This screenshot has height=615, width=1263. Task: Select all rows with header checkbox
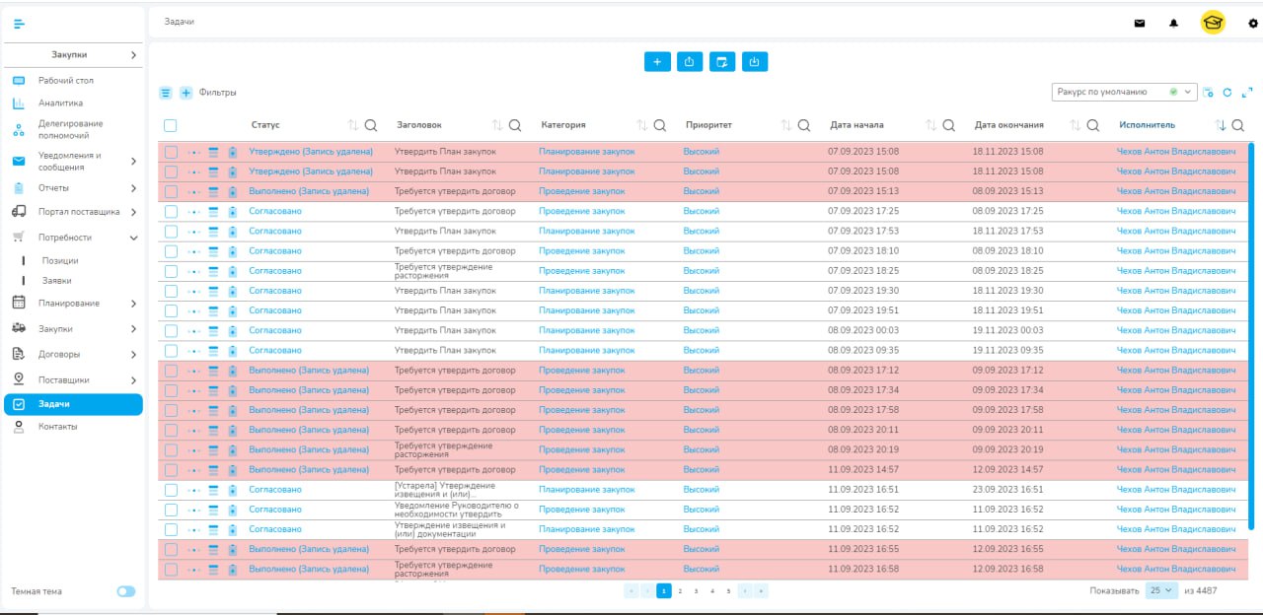pos(171,125)
